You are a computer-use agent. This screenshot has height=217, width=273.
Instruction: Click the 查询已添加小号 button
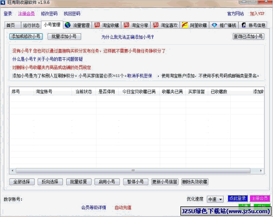pyautogui.click(x=249, y=37)
